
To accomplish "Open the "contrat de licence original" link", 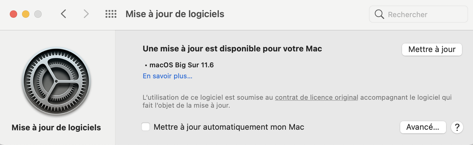I will (316, 98).
